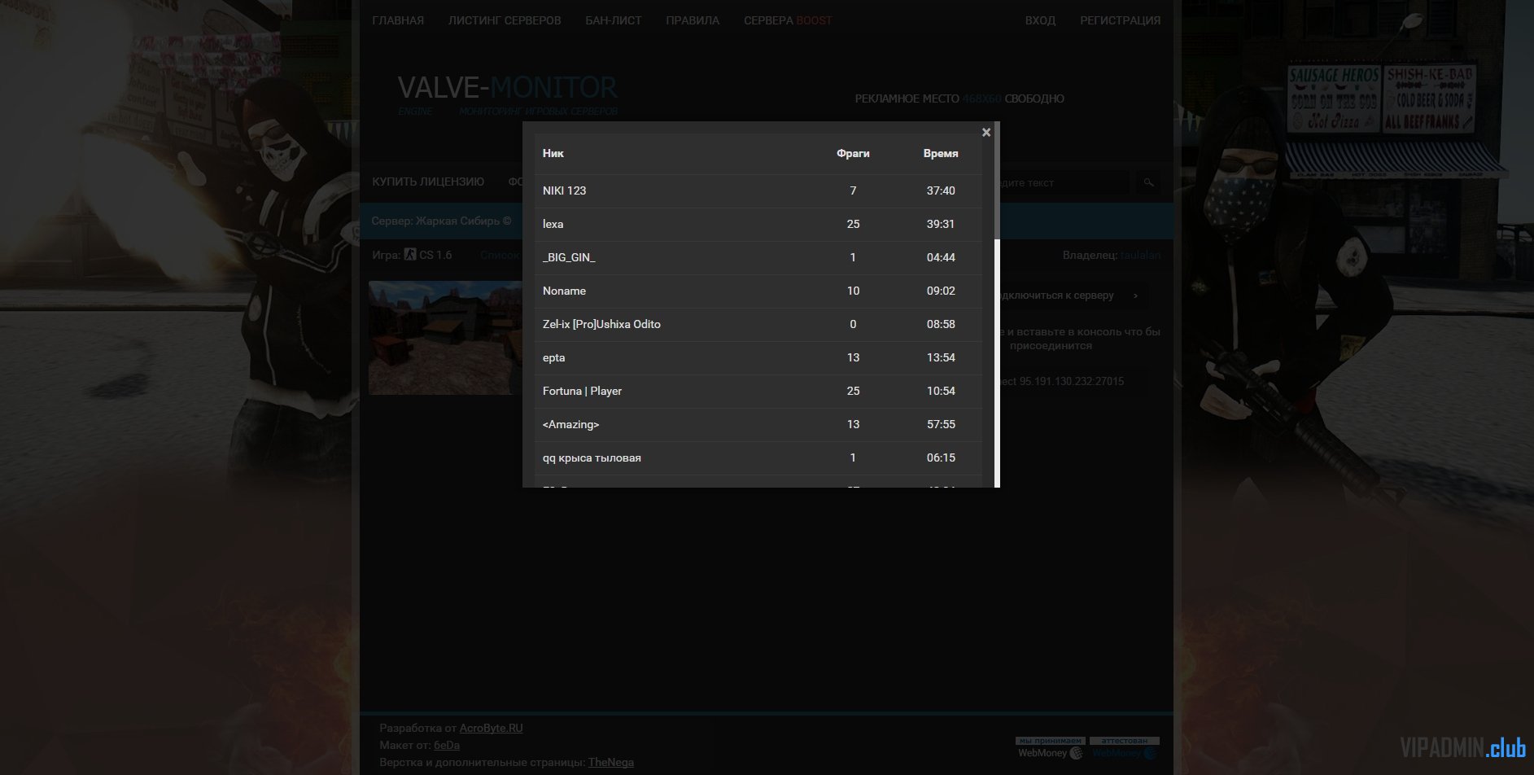1534x775 pixels.
Task: Open the РЕГИСТРАЦИЯ link
Action: tap(1121, 20)
